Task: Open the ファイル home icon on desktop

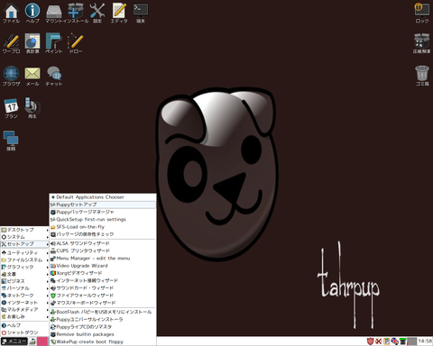Action: coord(12,13)
